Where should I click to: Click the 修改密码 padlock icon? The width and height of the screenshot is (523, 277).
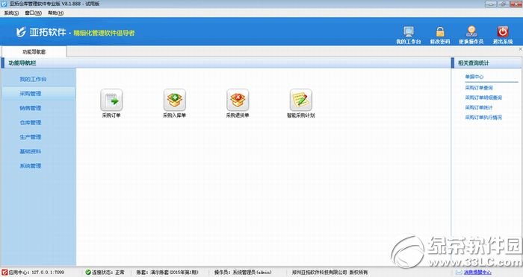pos(440,31)
